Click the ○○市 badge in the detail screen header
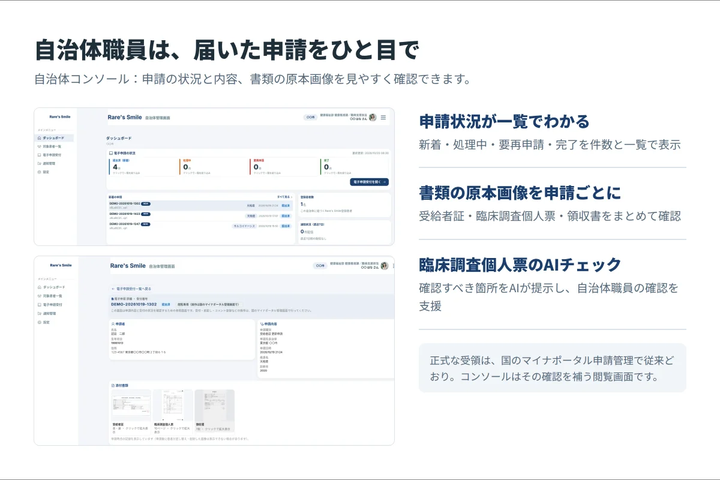720x480 pixels. coord(320,266)
